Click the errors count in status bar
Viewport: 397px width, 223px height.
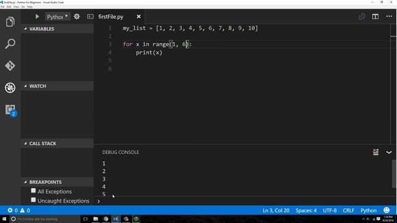[12, 211]
